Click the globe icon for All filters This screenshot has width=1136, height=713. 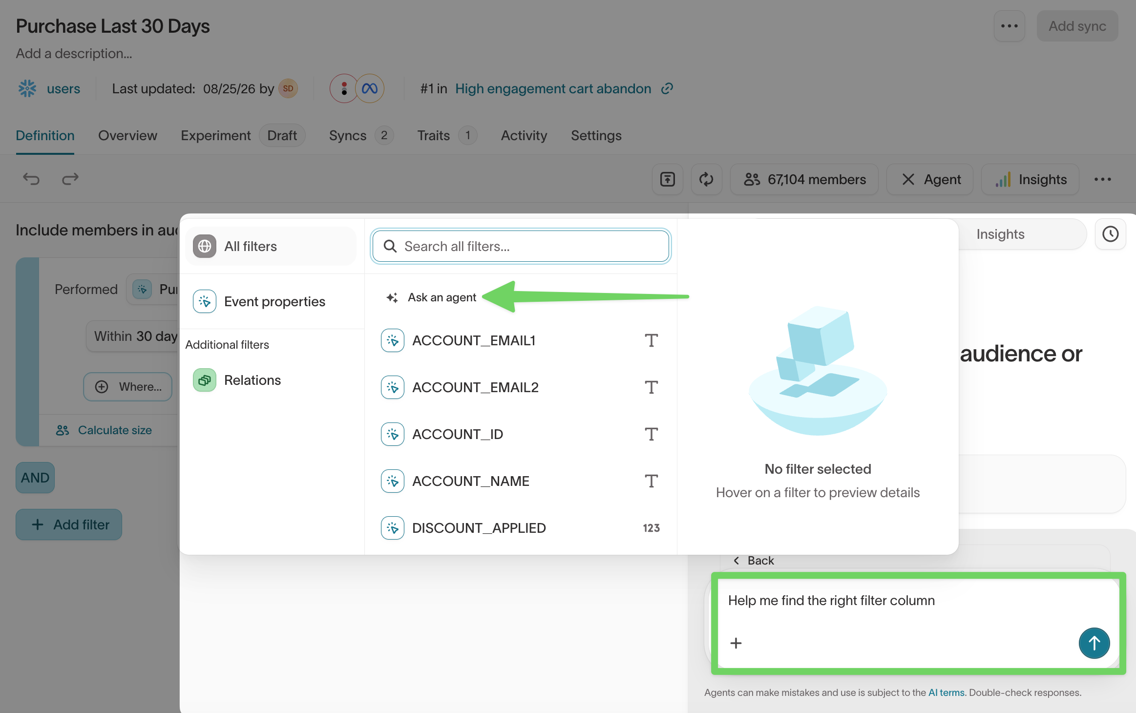tap(205, 246)
